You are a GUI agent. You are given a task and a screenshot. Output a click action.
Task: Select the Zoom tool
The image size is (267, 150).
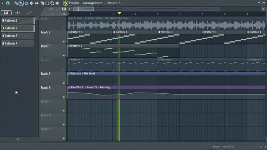coord(52,3)
